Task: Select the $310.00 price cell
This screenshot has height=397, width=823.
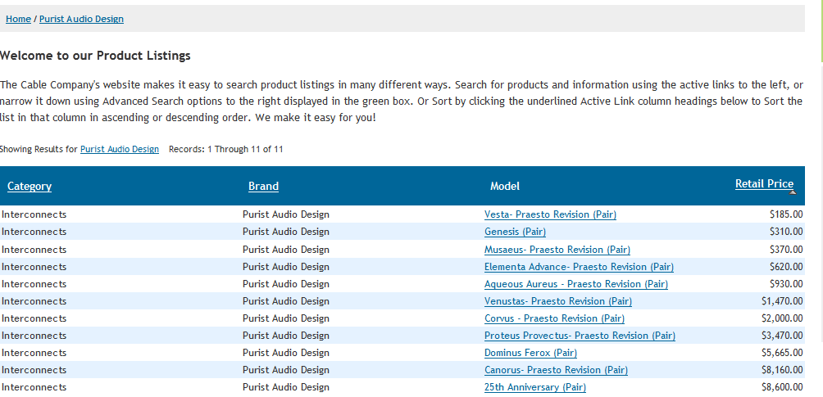Action: coord(786,232)
